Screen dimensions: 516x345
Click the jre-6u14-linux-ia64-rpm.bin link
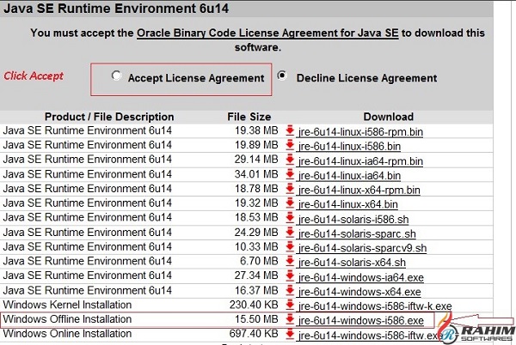(x=360, y=161)
